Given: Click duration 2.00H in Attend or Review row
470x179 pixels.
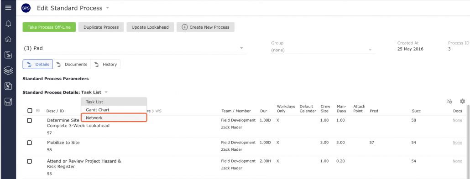Looking at the screenshot, I should tap(266, 161).
